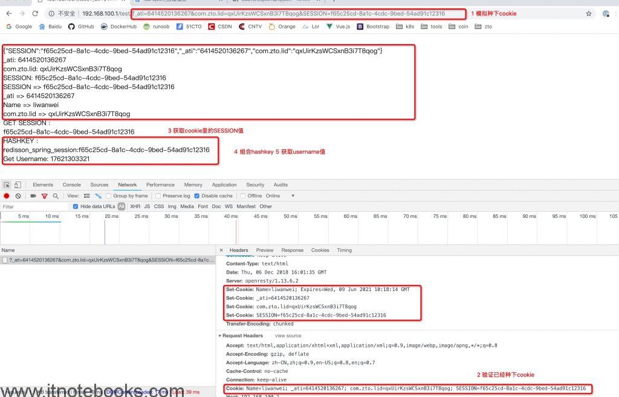The width and height of the screenshot is (619, 397).
Task: Open the GitHub bookmark
Action: pos(82,27)
